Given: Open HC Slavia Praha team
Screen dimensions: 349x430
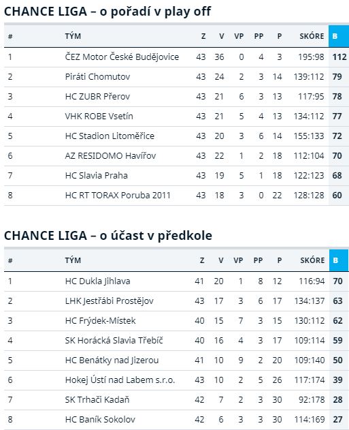Looking at the screenshot, I should pos(97,176).
